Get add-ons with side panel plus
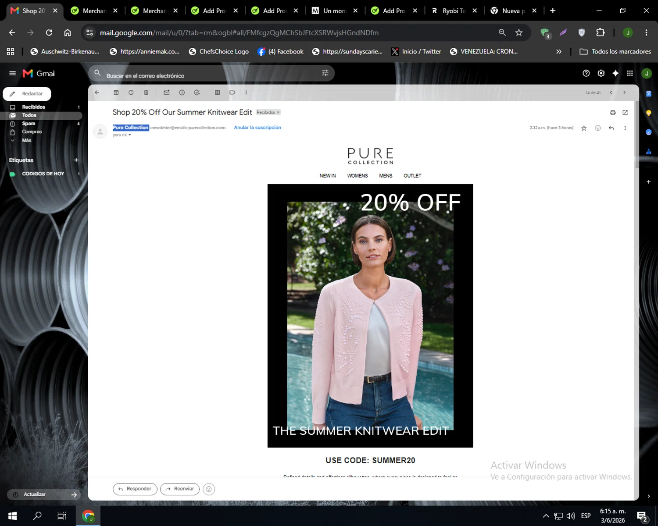Screen dimensions: 658x526 pyautogui.click(x=648, y=181)
